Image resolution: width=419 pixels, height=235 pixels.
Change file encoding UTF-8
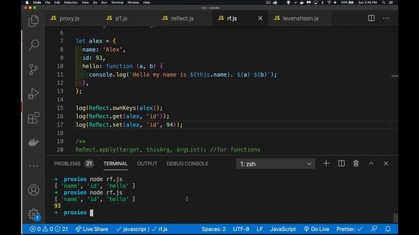241,229
